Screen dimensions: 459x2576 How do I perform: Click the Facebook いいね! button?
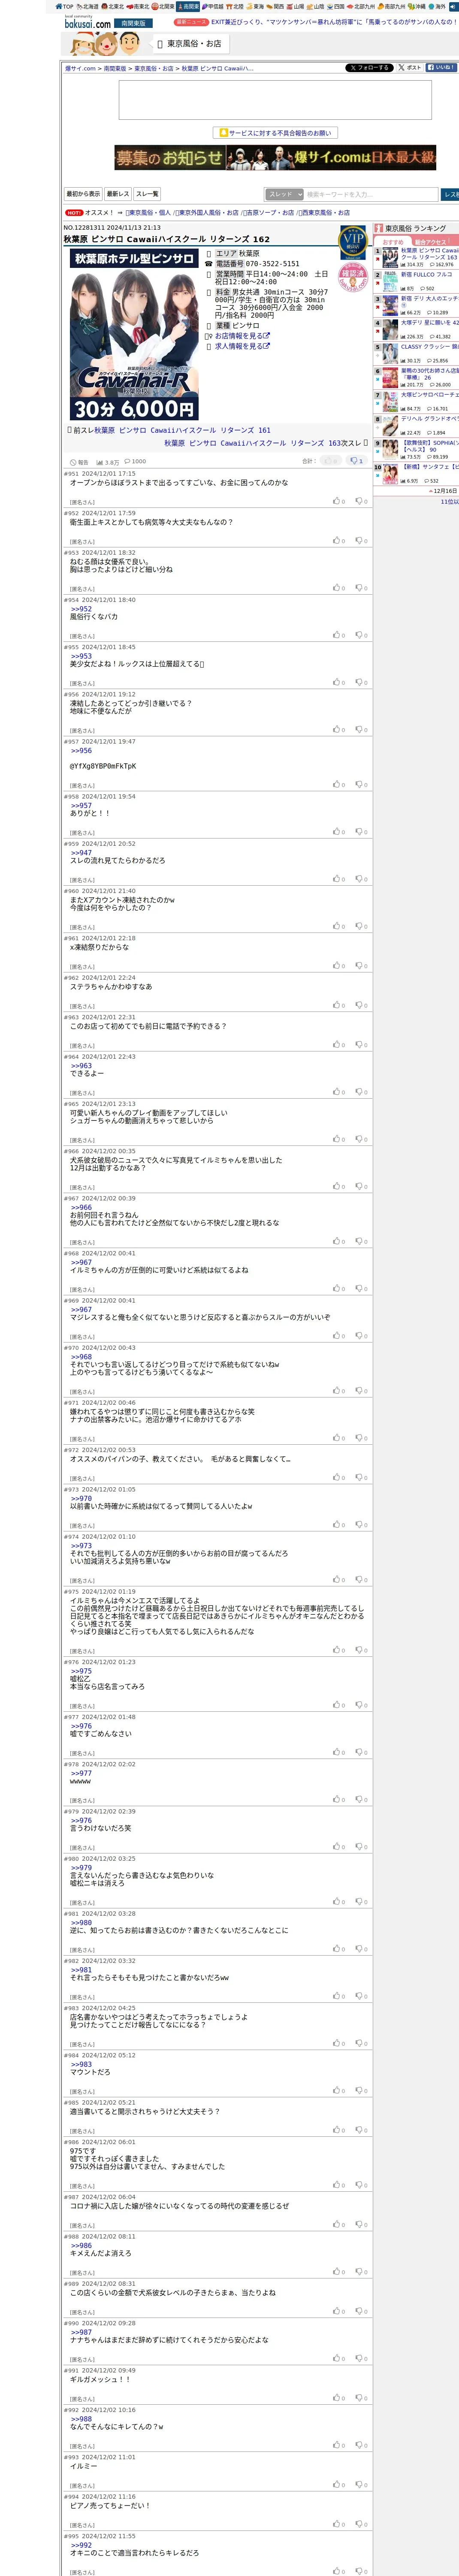pos(441,68)
